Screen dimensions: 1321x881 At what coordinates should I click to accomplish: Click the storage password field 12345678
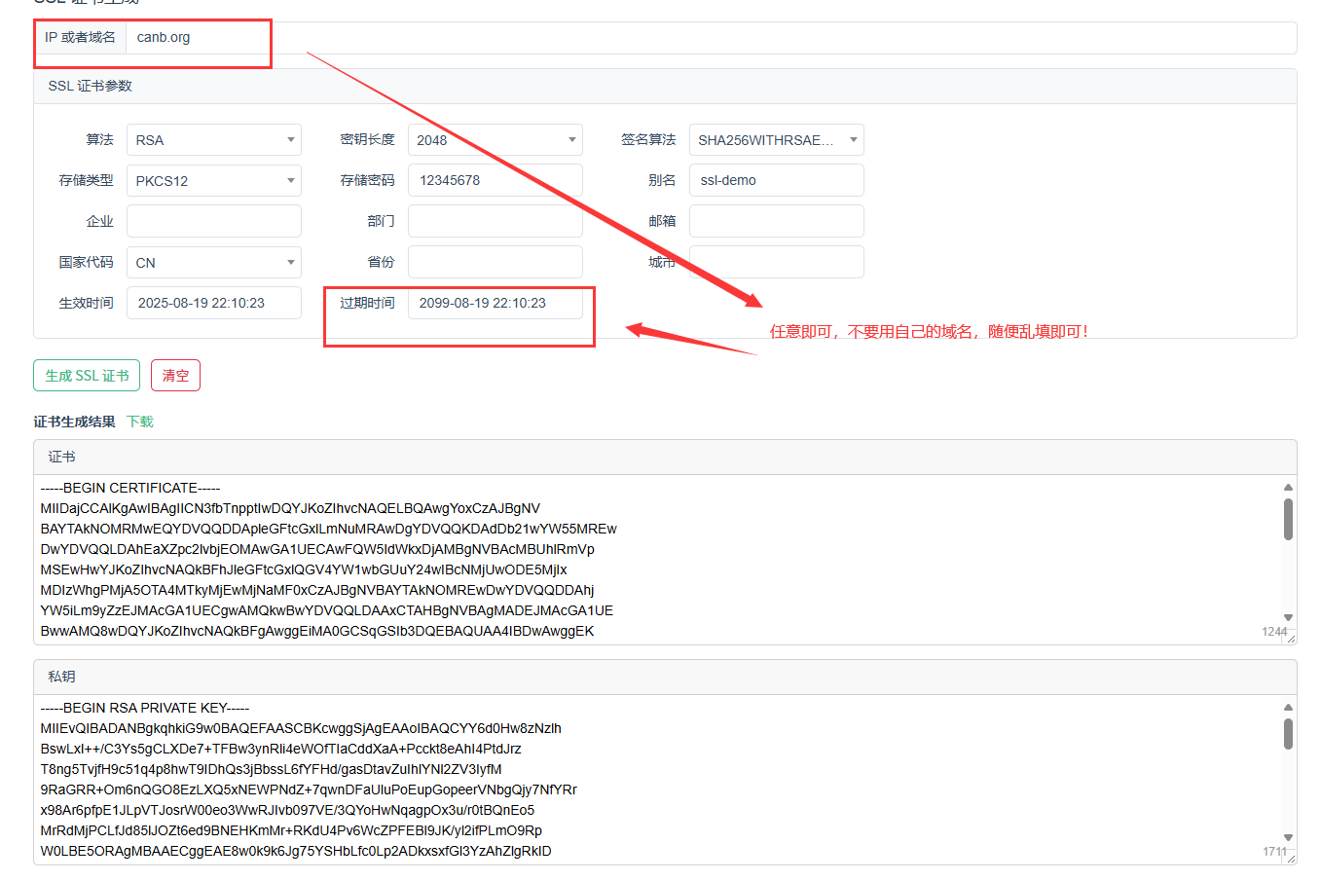coord(495,181)
